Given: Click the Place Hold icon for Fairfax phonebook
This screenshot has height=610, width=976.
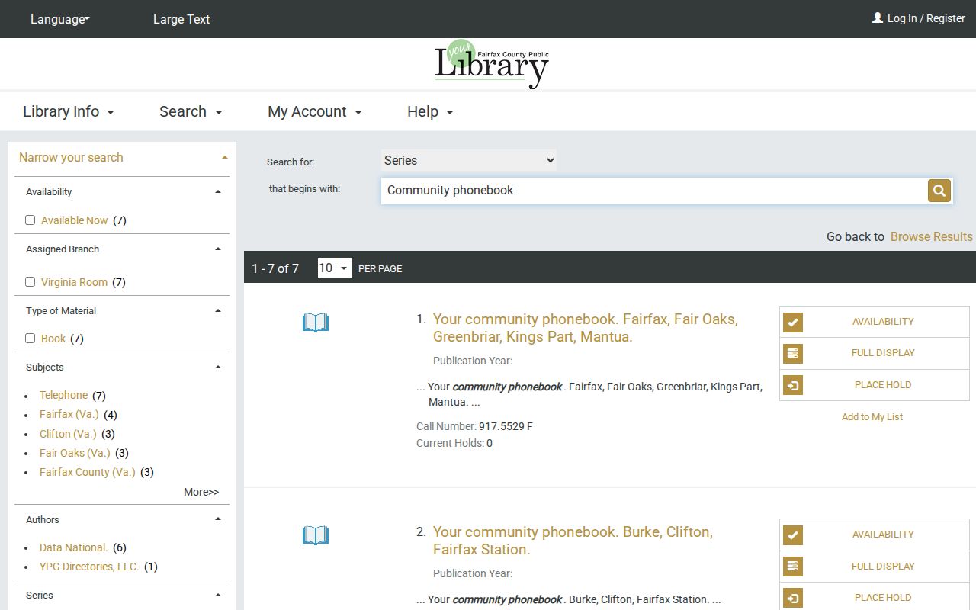Looking at the screenshot, I should click(793, 385).
